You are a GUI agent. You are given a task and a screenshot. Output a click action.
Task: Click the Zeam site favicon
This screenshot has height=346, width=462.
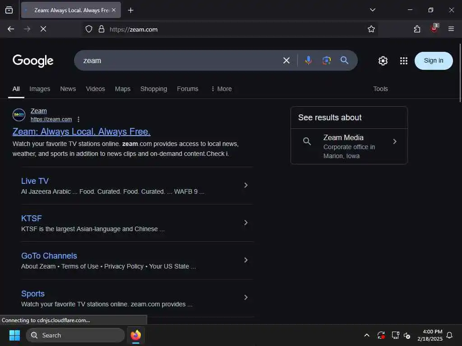point(19,115)
